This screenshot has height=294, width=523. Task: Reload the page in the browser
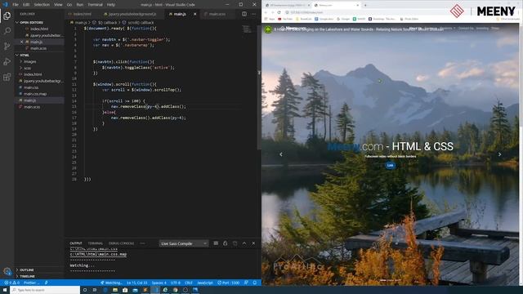click(x=279, y=12)
